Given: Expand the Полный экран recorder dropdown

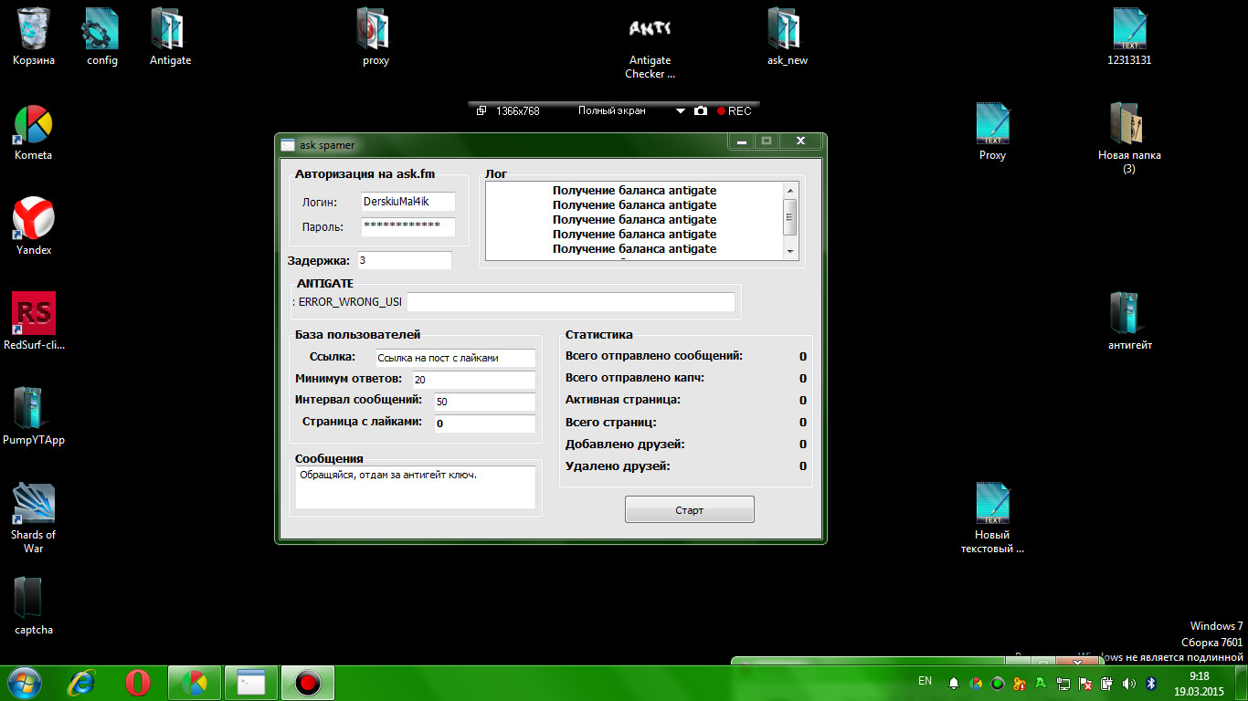Looking at the screenshot, I should 680,111.
